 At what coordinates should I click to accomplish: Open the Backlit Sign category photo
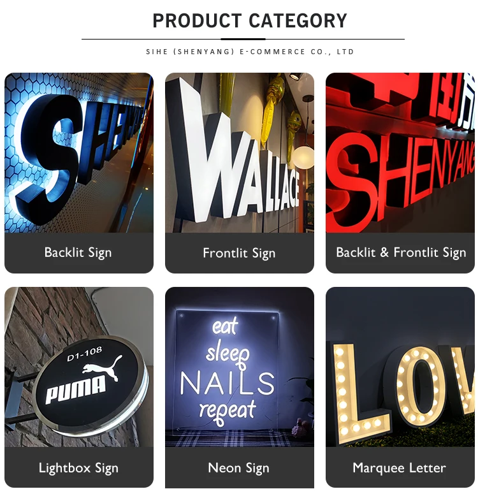[79, 153]
